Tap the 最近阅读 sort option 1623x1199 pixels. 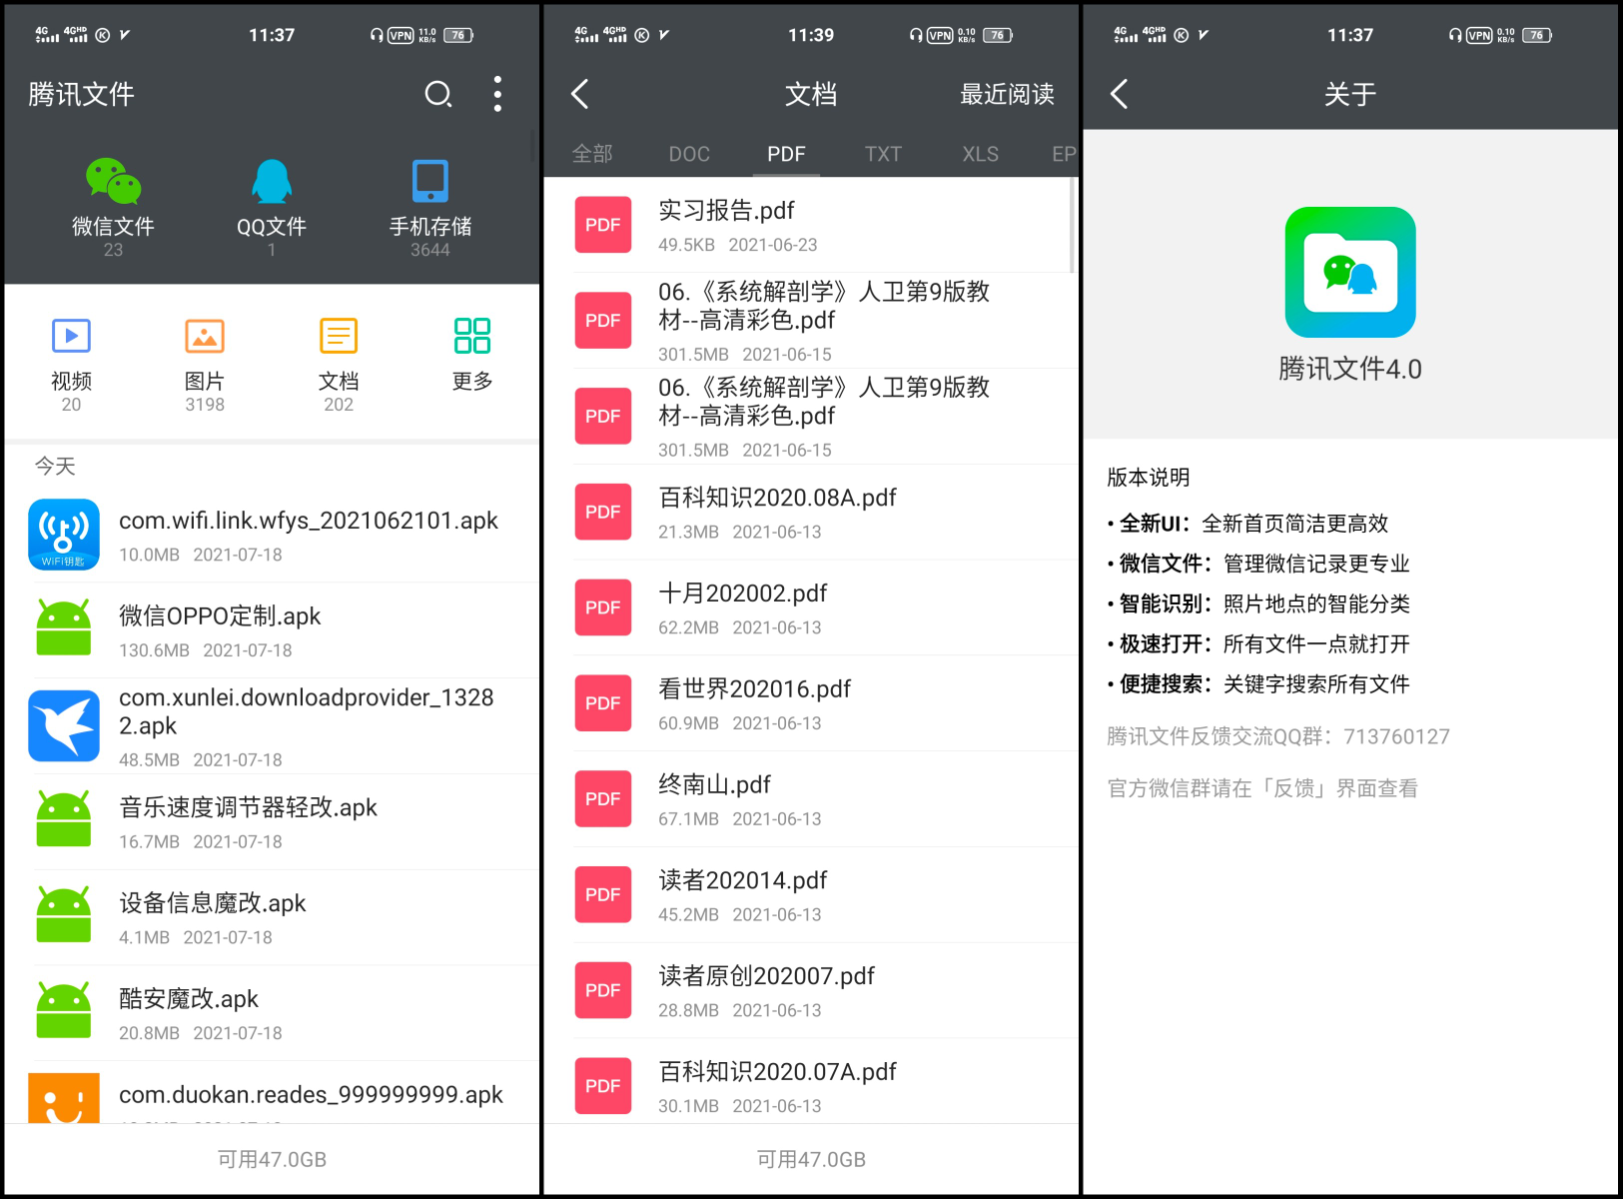(x=1006, y=94)
